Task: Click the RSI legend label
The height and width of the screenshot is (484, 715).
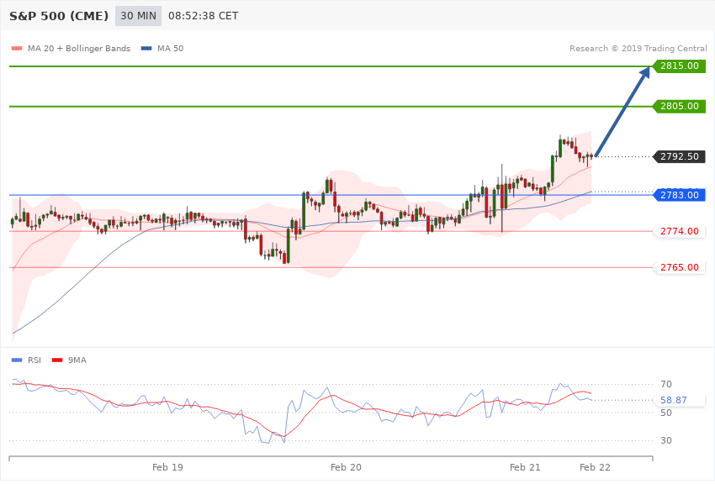Action: [34, 360]
